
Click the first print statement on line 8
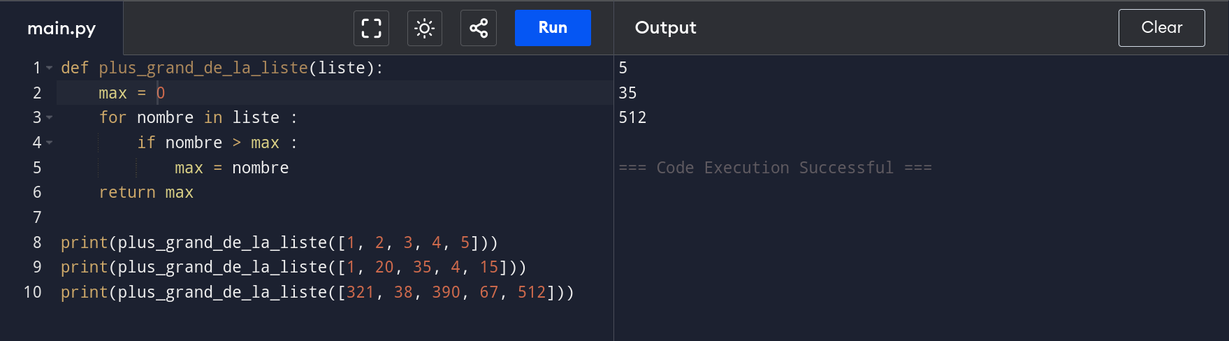pos(84,243)
